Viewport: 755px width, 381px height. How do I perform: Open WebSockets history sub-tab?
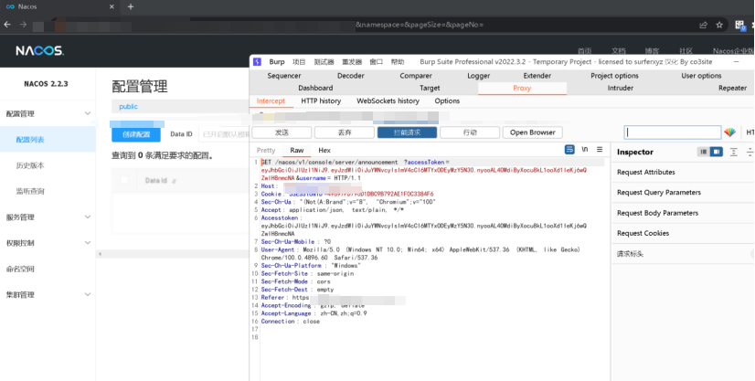point(388,101)
